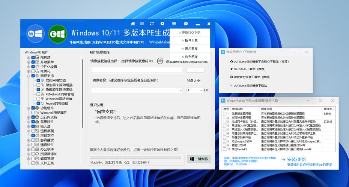Expand the 个性化设置 tree node

[29, 67]
